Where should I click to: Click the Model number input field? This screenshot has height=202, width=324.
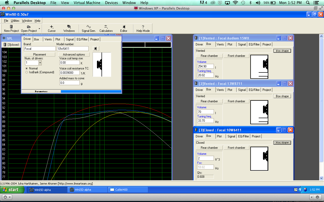(73, 48)
